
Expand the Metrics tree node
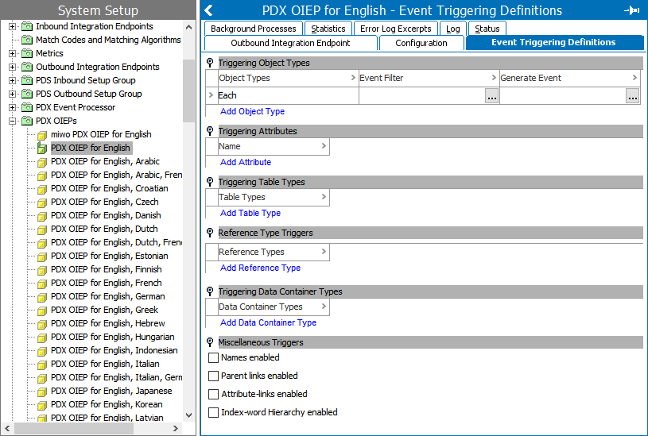click(13, 53)
